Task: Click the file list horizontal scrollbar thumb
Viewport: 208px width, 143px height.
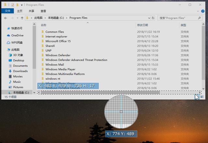Action: (100, 92)
